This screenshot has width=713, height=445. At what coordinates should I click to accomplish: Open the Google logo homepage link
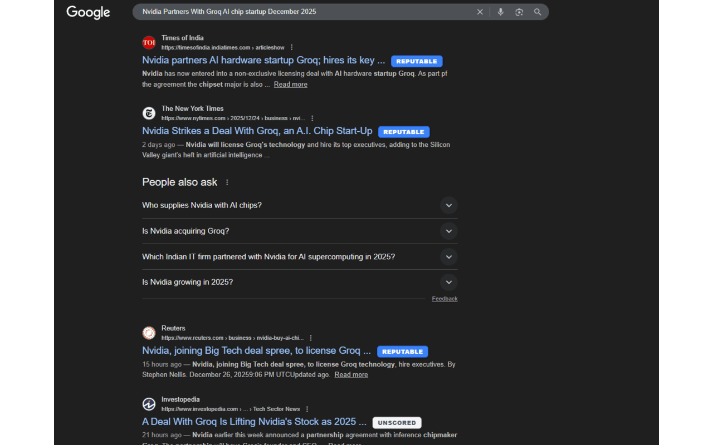pyautogui.click(x=88, y=12)
